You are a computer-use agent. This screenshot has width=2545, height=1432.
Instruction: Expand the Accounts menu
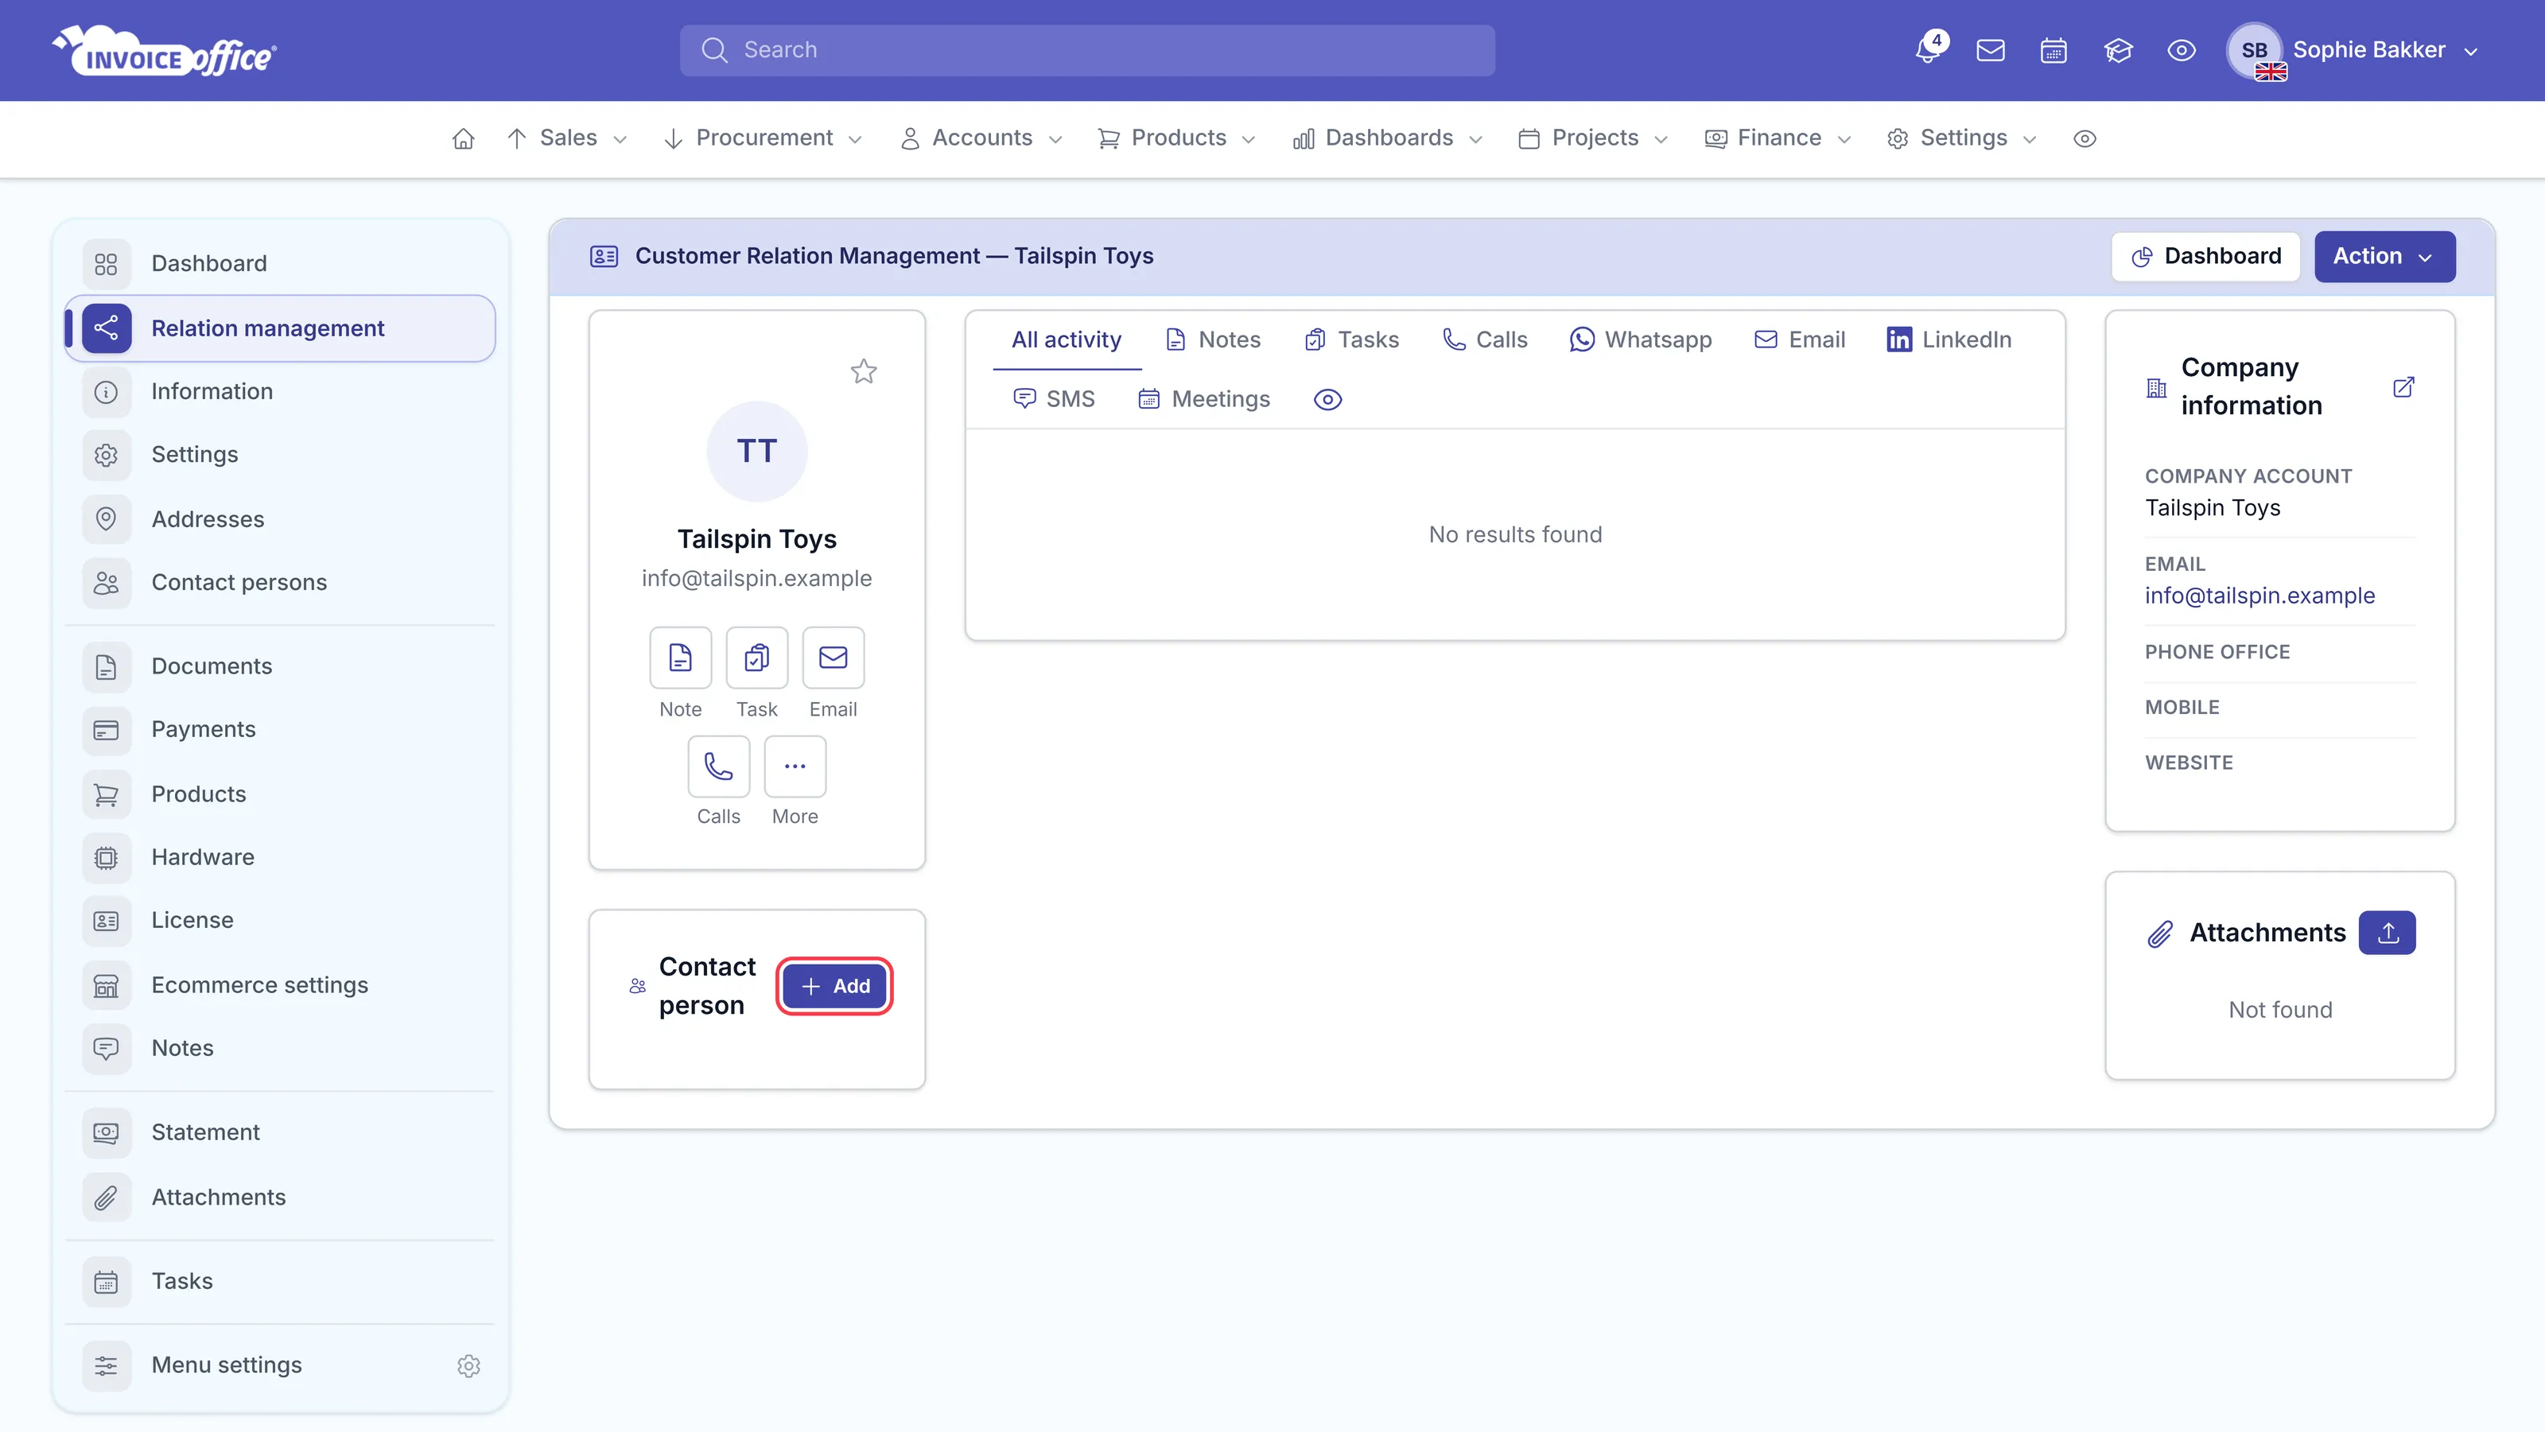pos(981,138)
